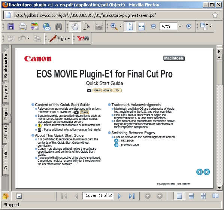Open the zoom percentage dropdown
This screenshot has width=224, height=210.
click(x=180, y=26)
